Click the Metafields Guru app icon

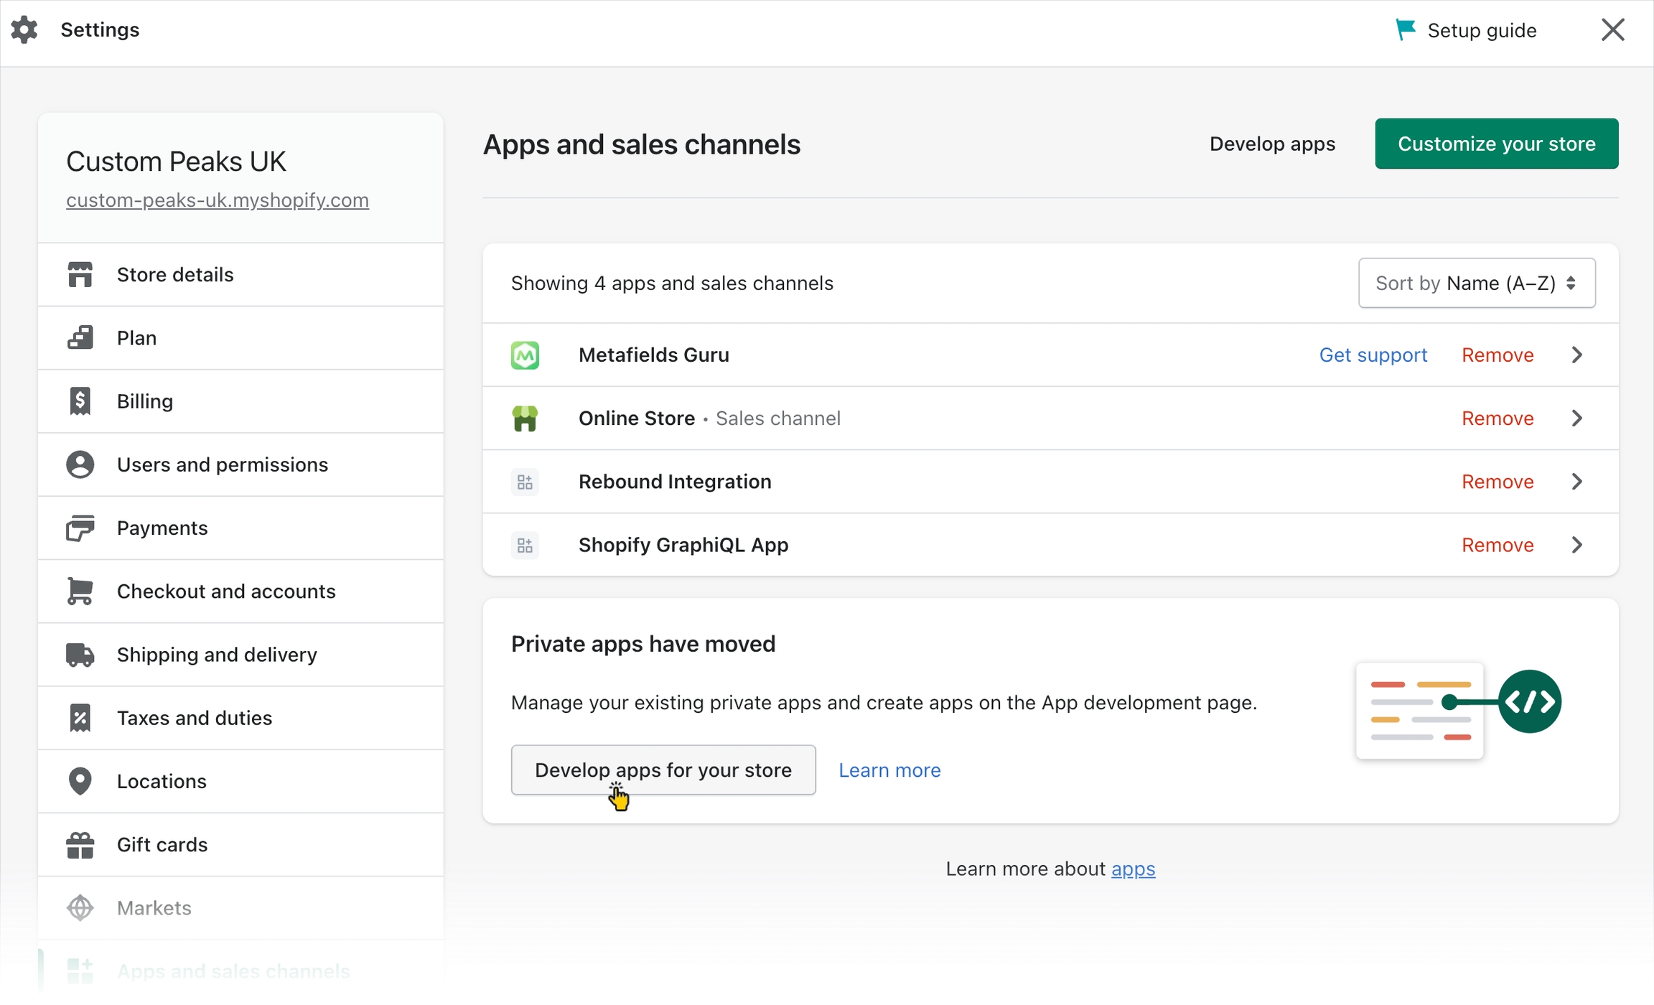point(525,355)
